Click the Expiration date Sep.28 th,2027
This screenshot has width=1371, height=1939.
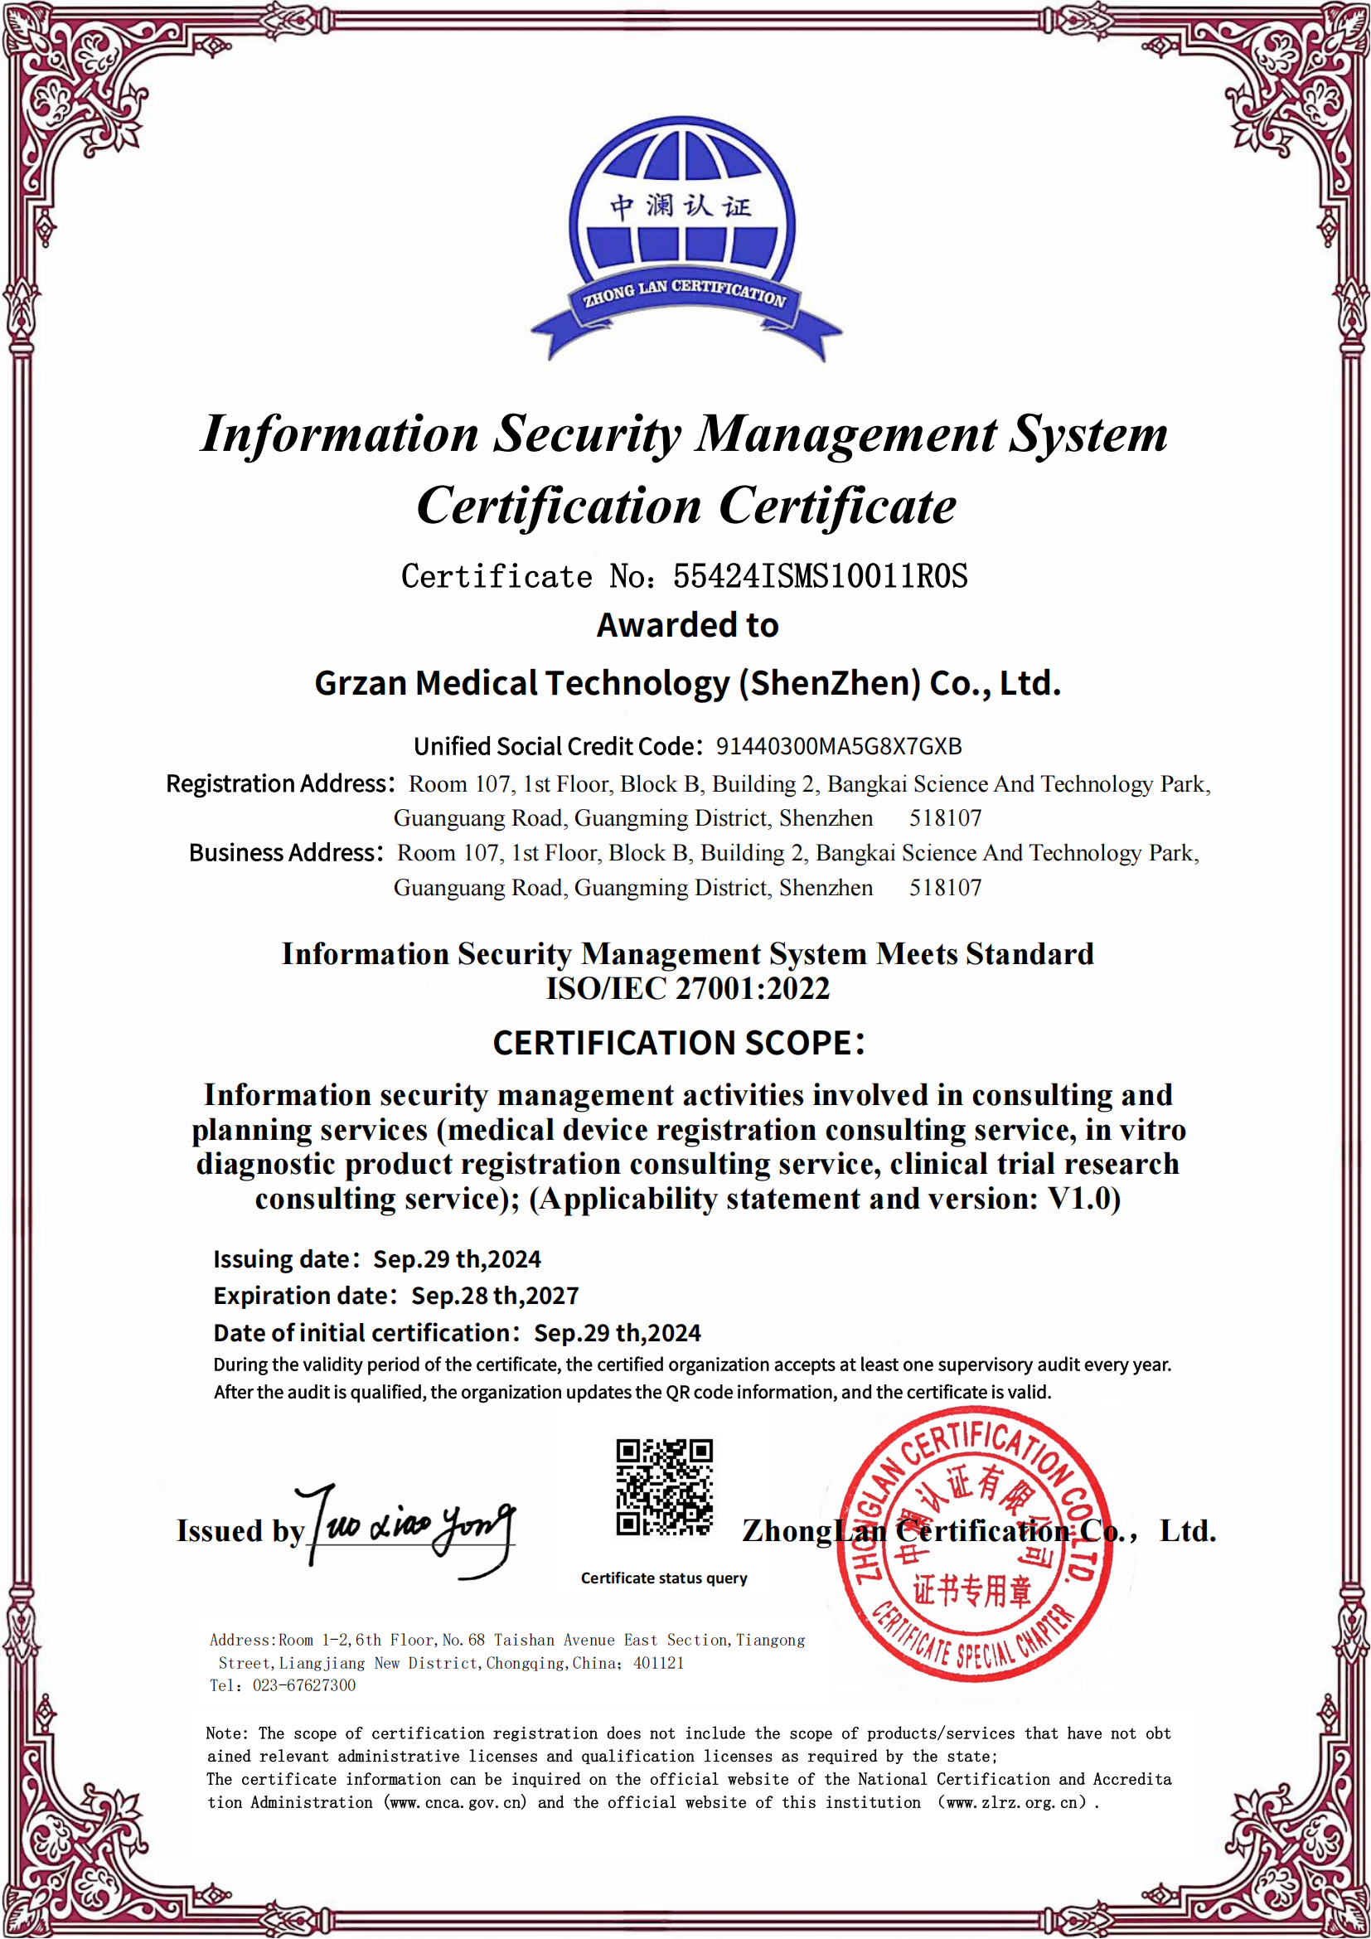pos(495,1296)
